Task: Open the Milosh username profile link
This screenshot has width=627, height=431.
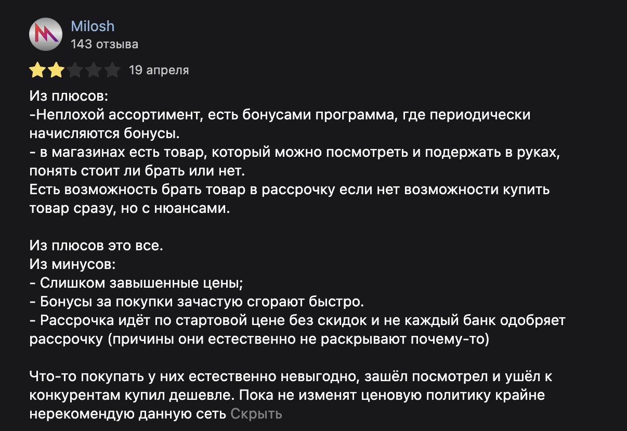Action: pyautogui.click(x=93, y=26)
